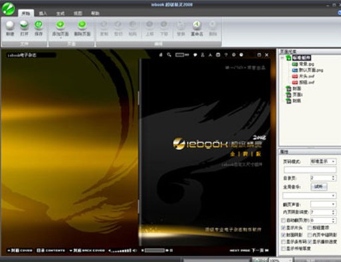Click 封面 COVER in preview bottom bar

tap(20, 251)
